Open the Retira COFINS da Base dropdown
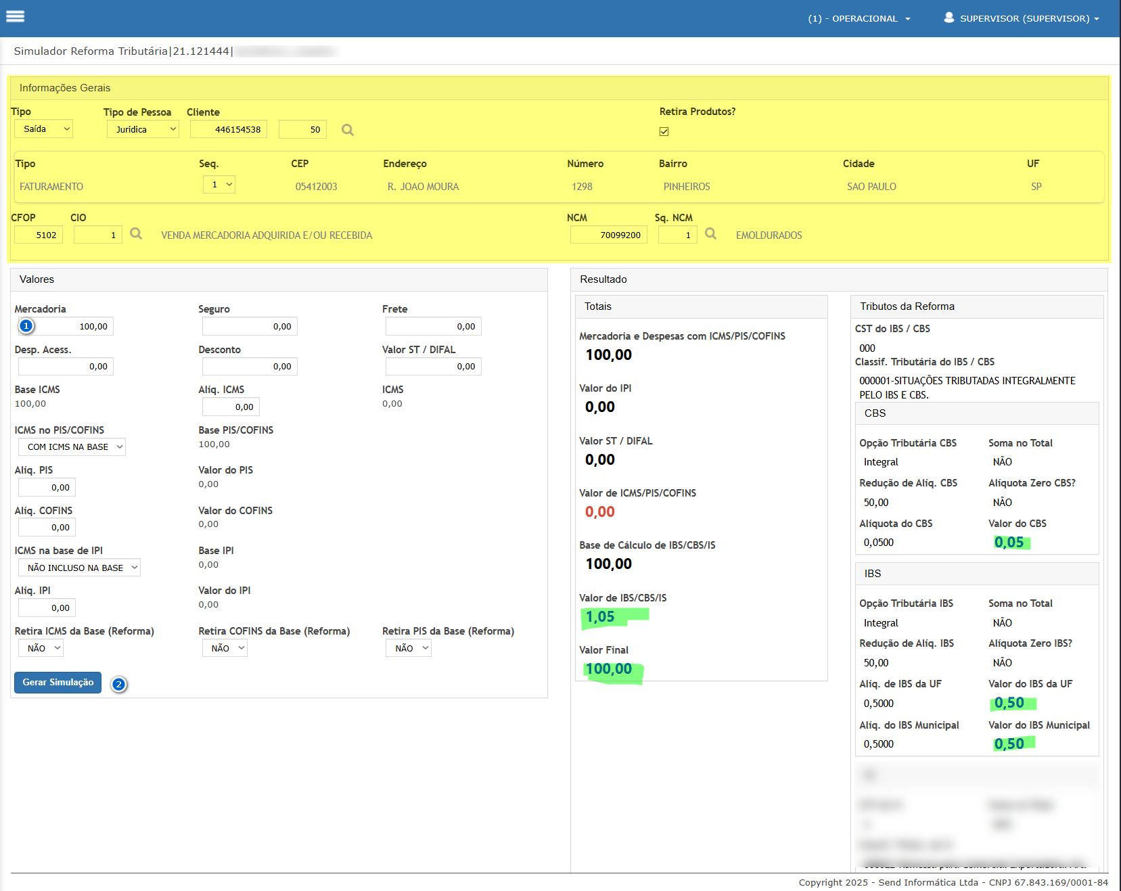The height and width of the screenshot is (891, 1121). click(225, 648)
